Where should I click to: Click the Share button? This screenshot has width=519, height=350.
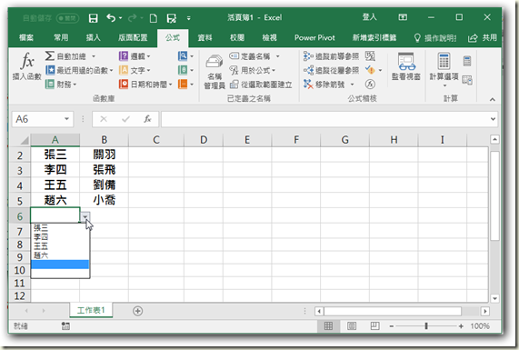coord(483,38)
